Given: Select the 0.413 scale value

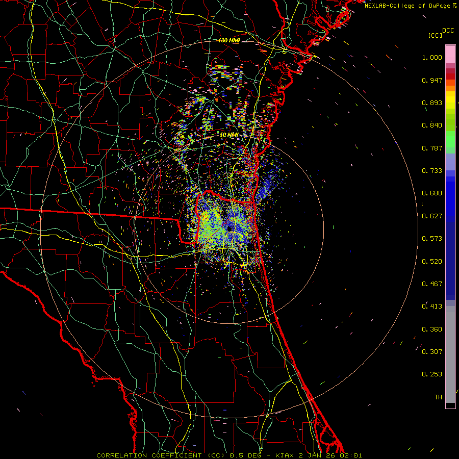Looking at the screenshot, I should point(432,307).
